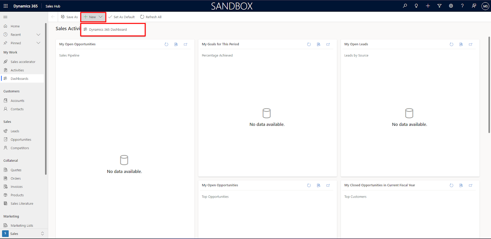Click the Save As button
This screenshot has height=239, width=491.
point(69,17)
